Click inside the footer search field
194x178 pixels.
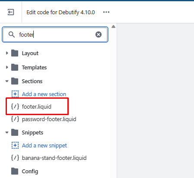(55, 34)
